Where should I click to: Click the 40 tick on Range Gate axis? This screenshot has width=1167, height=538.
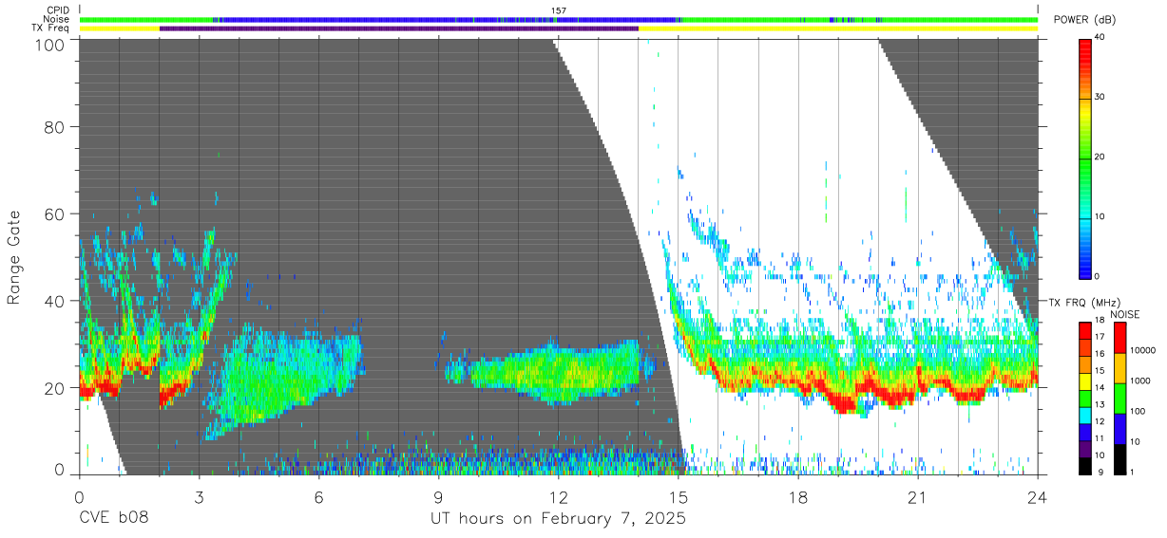pos(56,301)
